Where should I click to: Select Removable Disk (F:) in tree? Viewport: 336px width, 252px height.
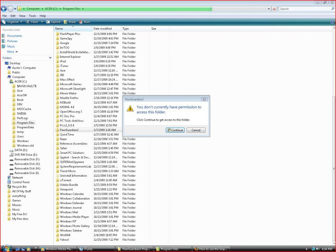(x=27, y=159)
